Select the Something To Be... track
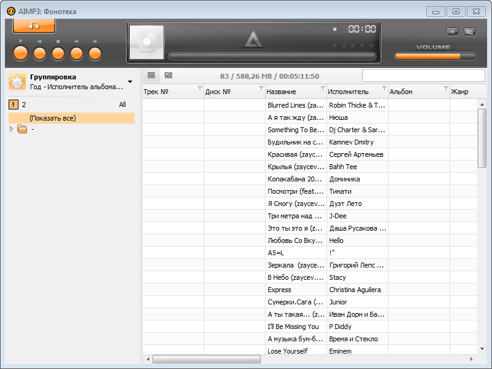492x369 pixels. 296,130
